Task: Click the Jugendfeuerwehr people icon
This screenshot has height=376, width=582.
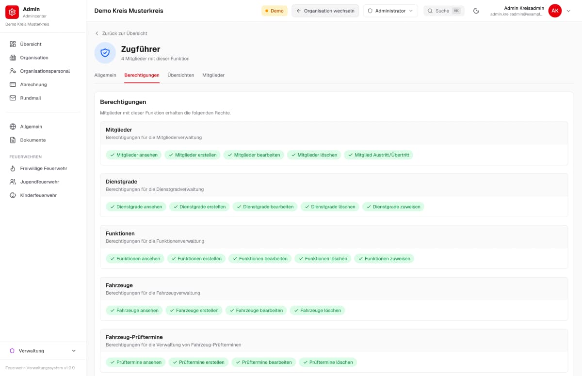Action: pyautogui.click(x=13, y=182)
